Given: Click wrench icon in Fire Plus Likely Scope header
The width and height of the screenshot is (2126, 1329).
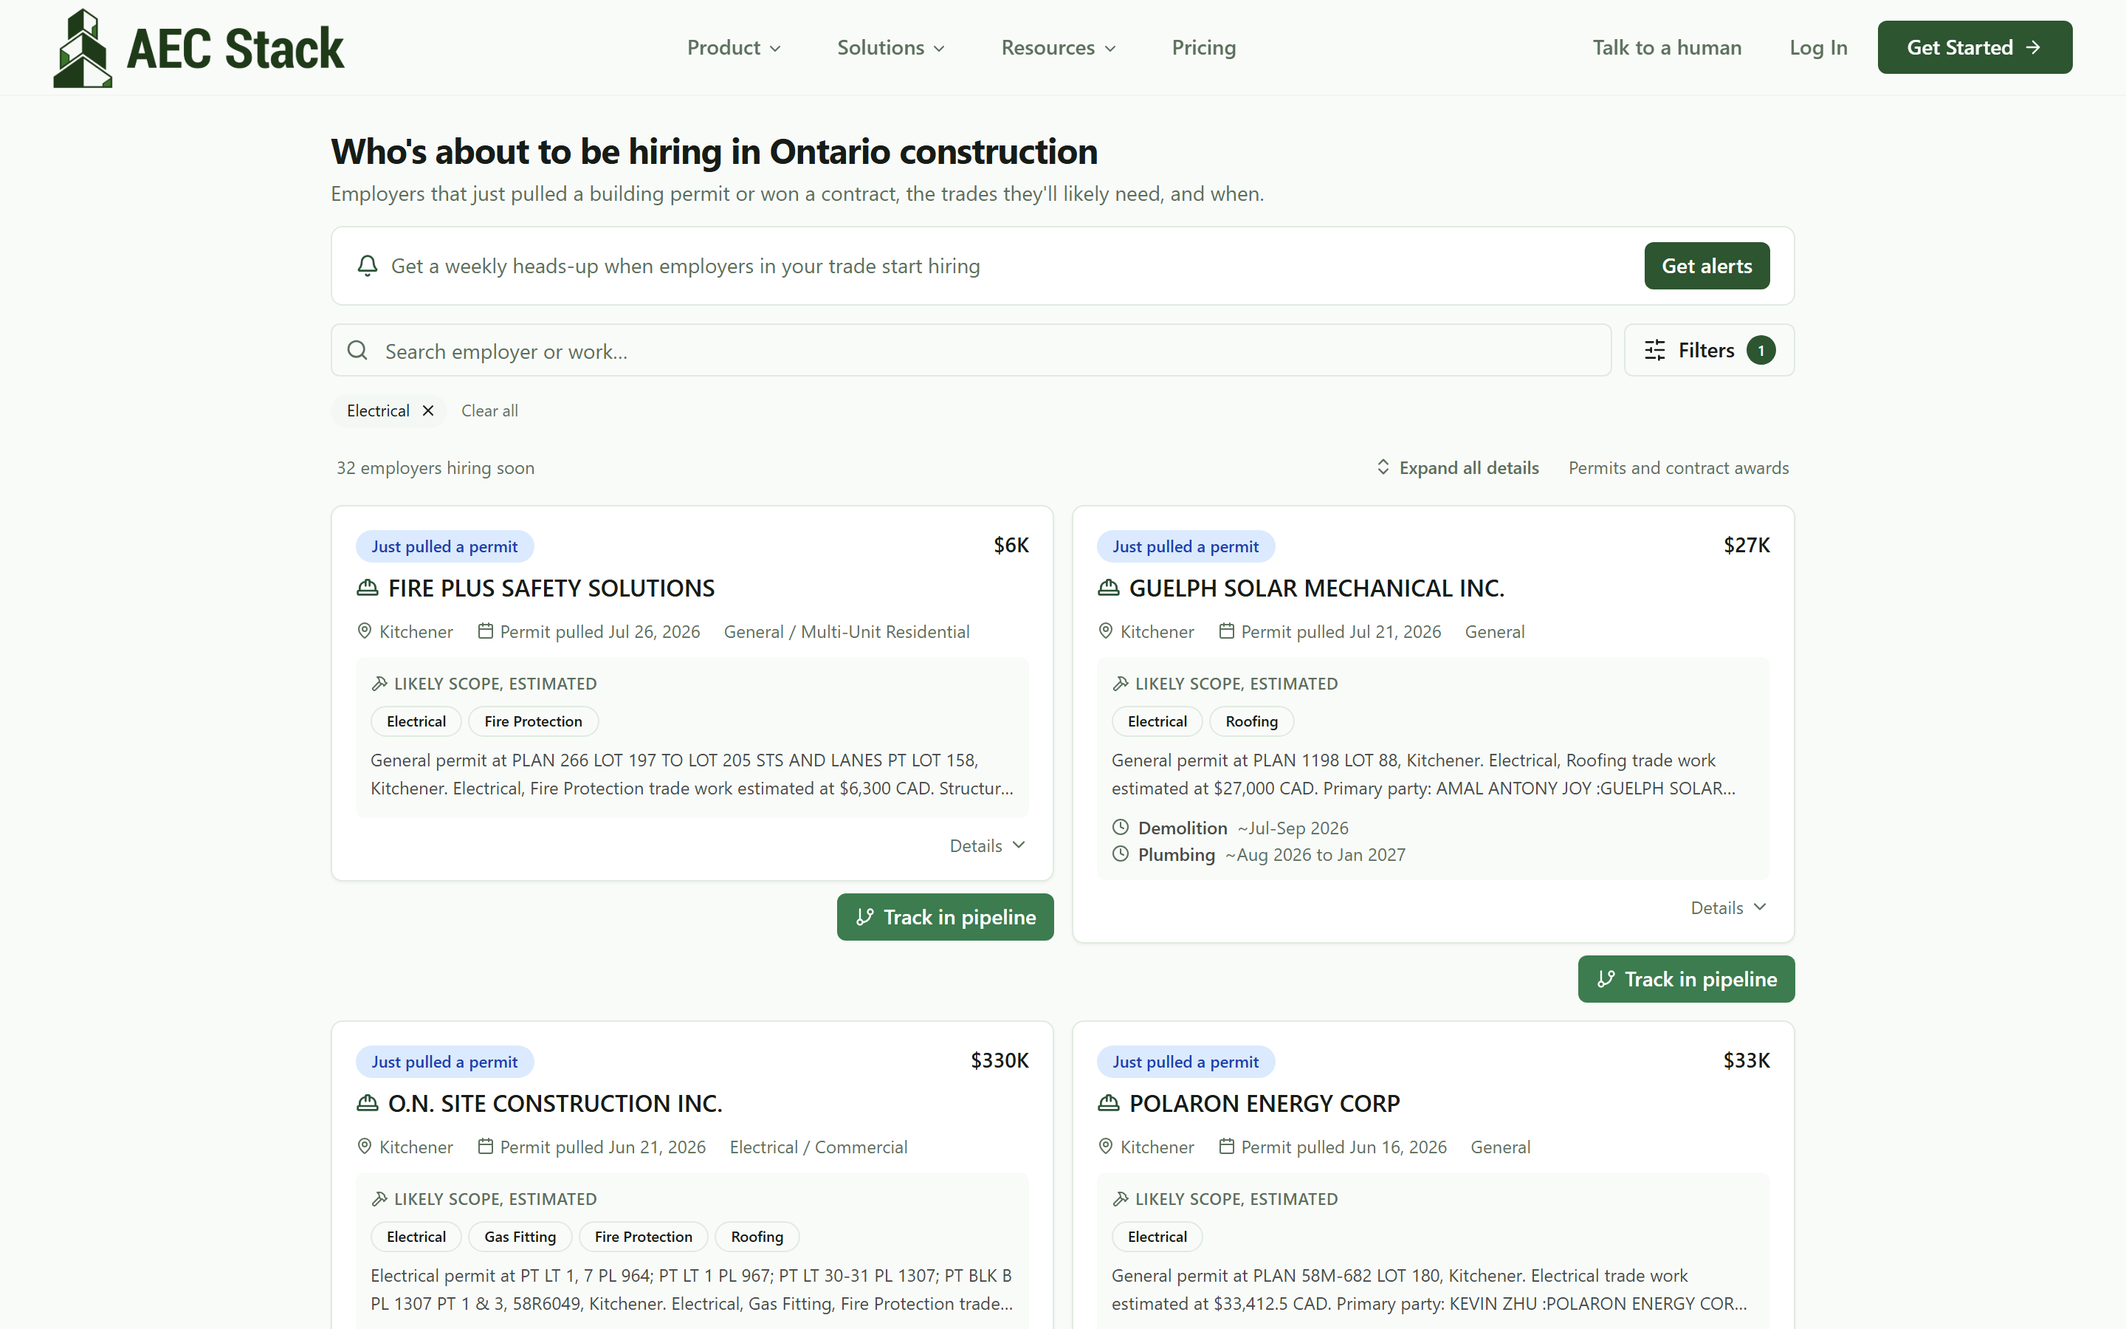Looking at the screenshot, I should (379, 683).
